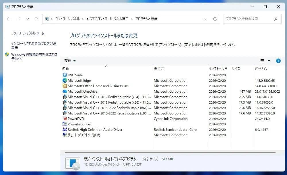287x175 pixels.
Task: Select the DVD Suite entry name
Action: tap(75, 75)
